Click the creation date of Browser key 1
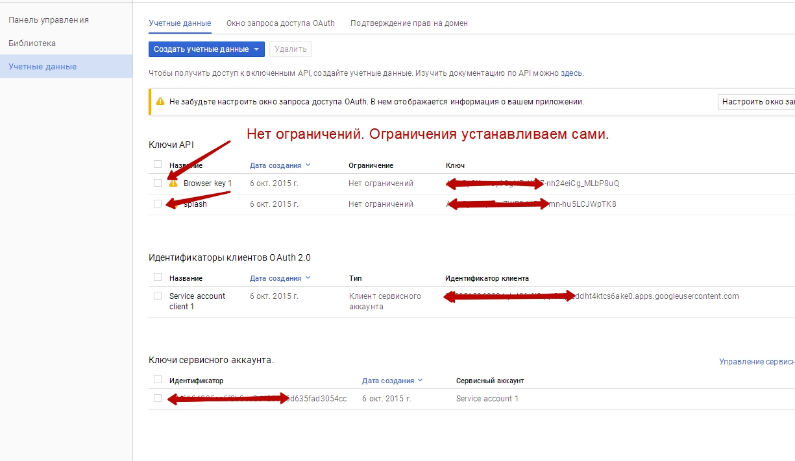Viewport: 795px width, 461px height. (274, 183)
